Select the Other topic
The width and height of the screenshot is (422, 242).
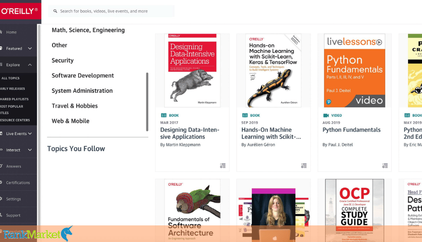click(x=59, y=45)
